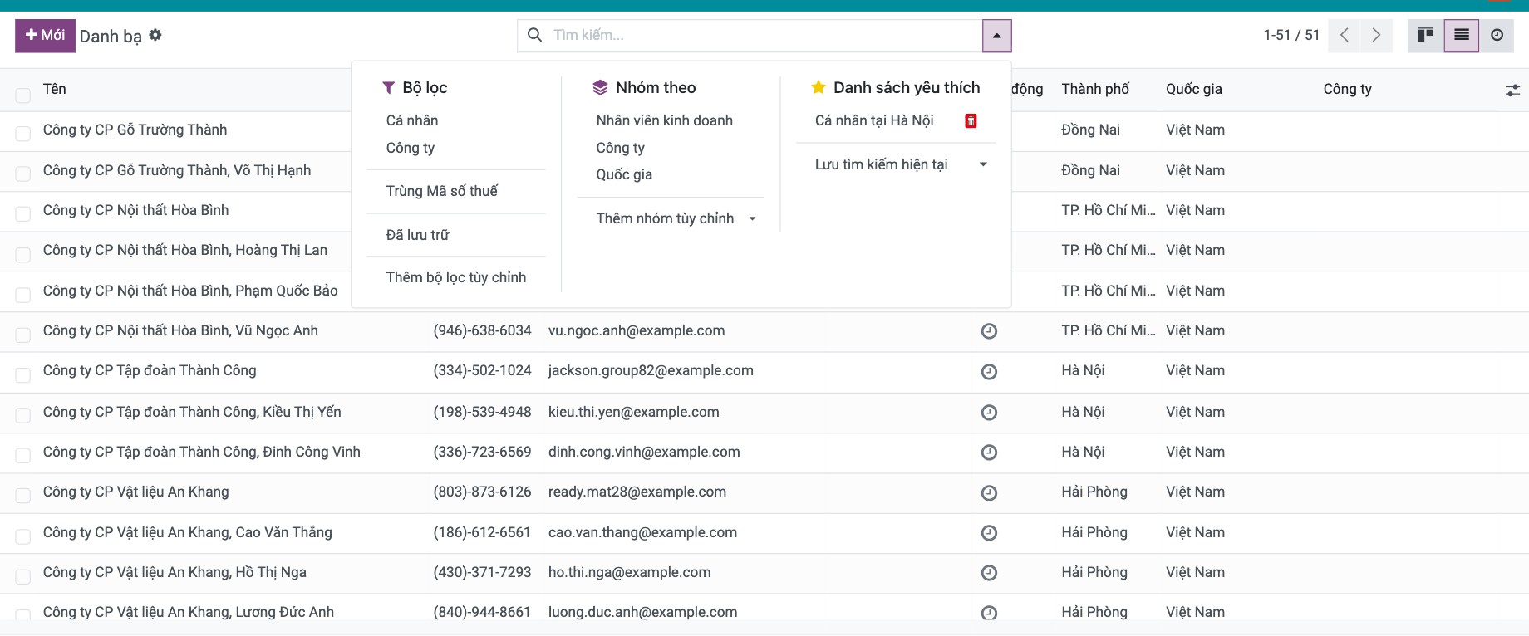Open activity clock for Hồ Thị Nga
The image size is (1529, 636).
[x=989, y=573]
